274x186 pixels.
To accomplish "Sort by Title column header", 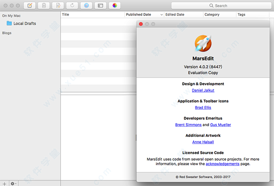I will 93,15.
